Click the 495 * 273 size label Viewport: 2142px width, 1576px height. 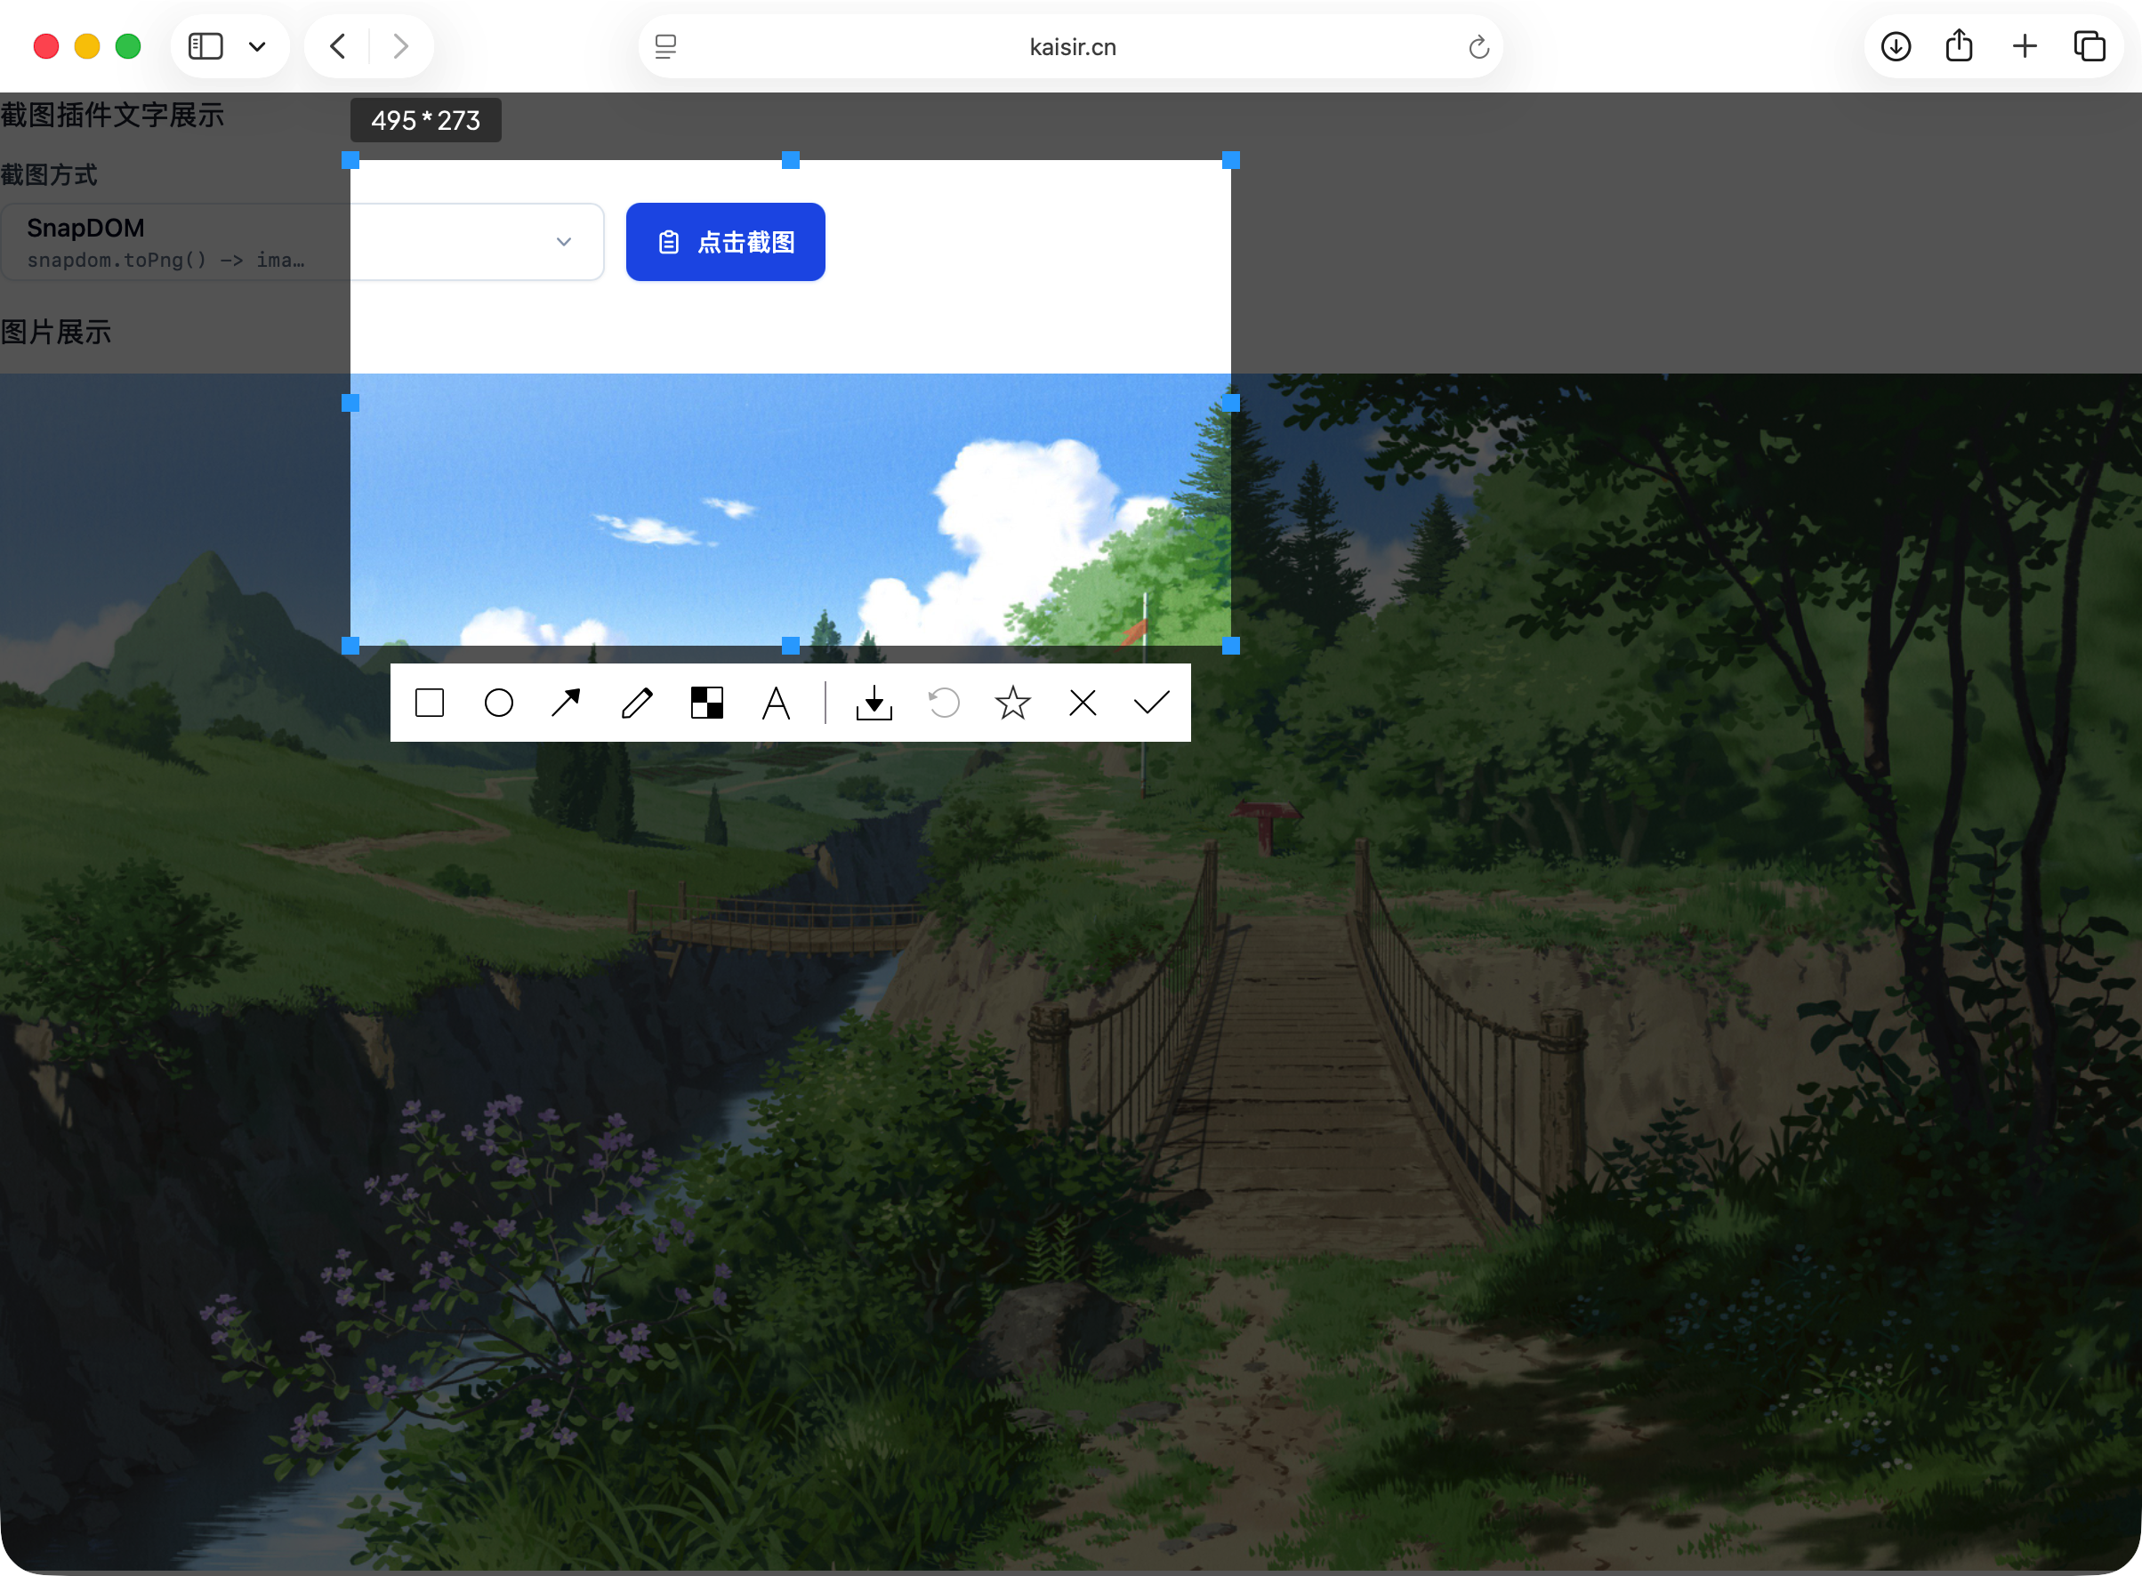pos(425,120)
